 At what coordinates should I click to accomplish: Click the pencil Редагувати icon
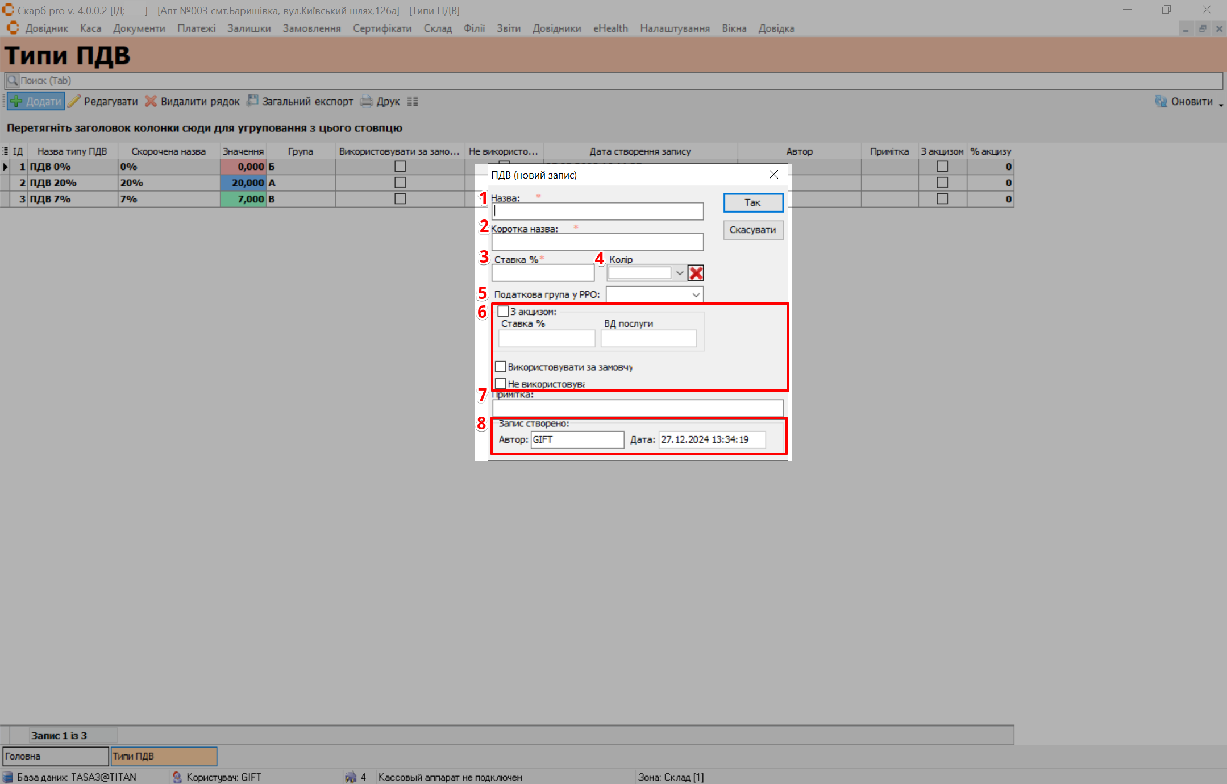click(74, 102)
